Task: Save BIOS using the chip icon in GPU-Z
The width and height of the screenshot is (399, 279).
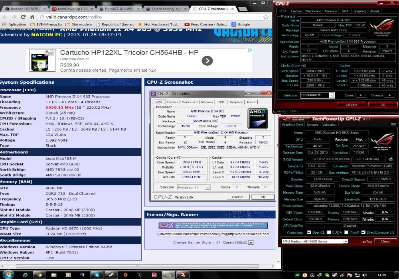Action: coord(391,159)
